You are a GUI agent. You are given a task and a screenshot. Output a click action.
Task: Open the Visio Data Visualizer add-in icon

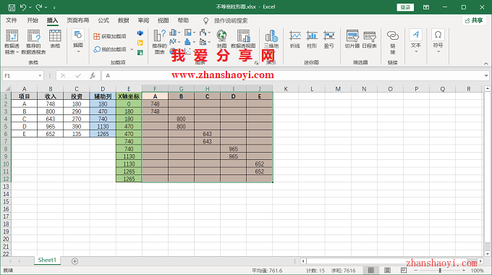tap(140, 33)
